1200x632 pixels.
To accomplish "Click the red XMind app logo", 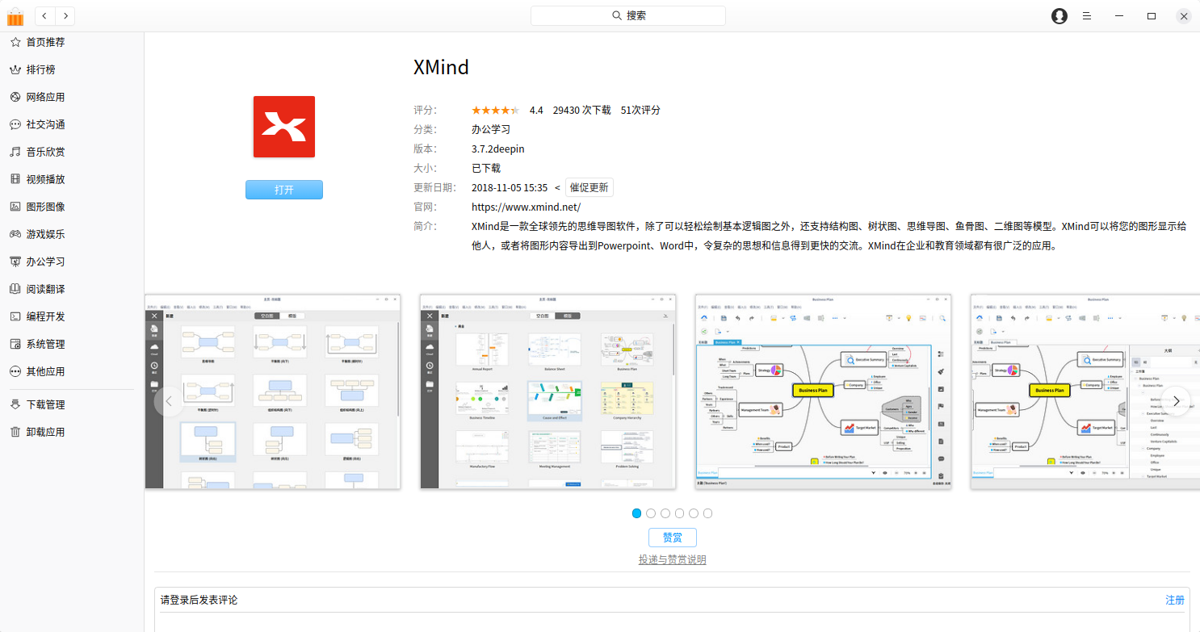I will 284,127.
